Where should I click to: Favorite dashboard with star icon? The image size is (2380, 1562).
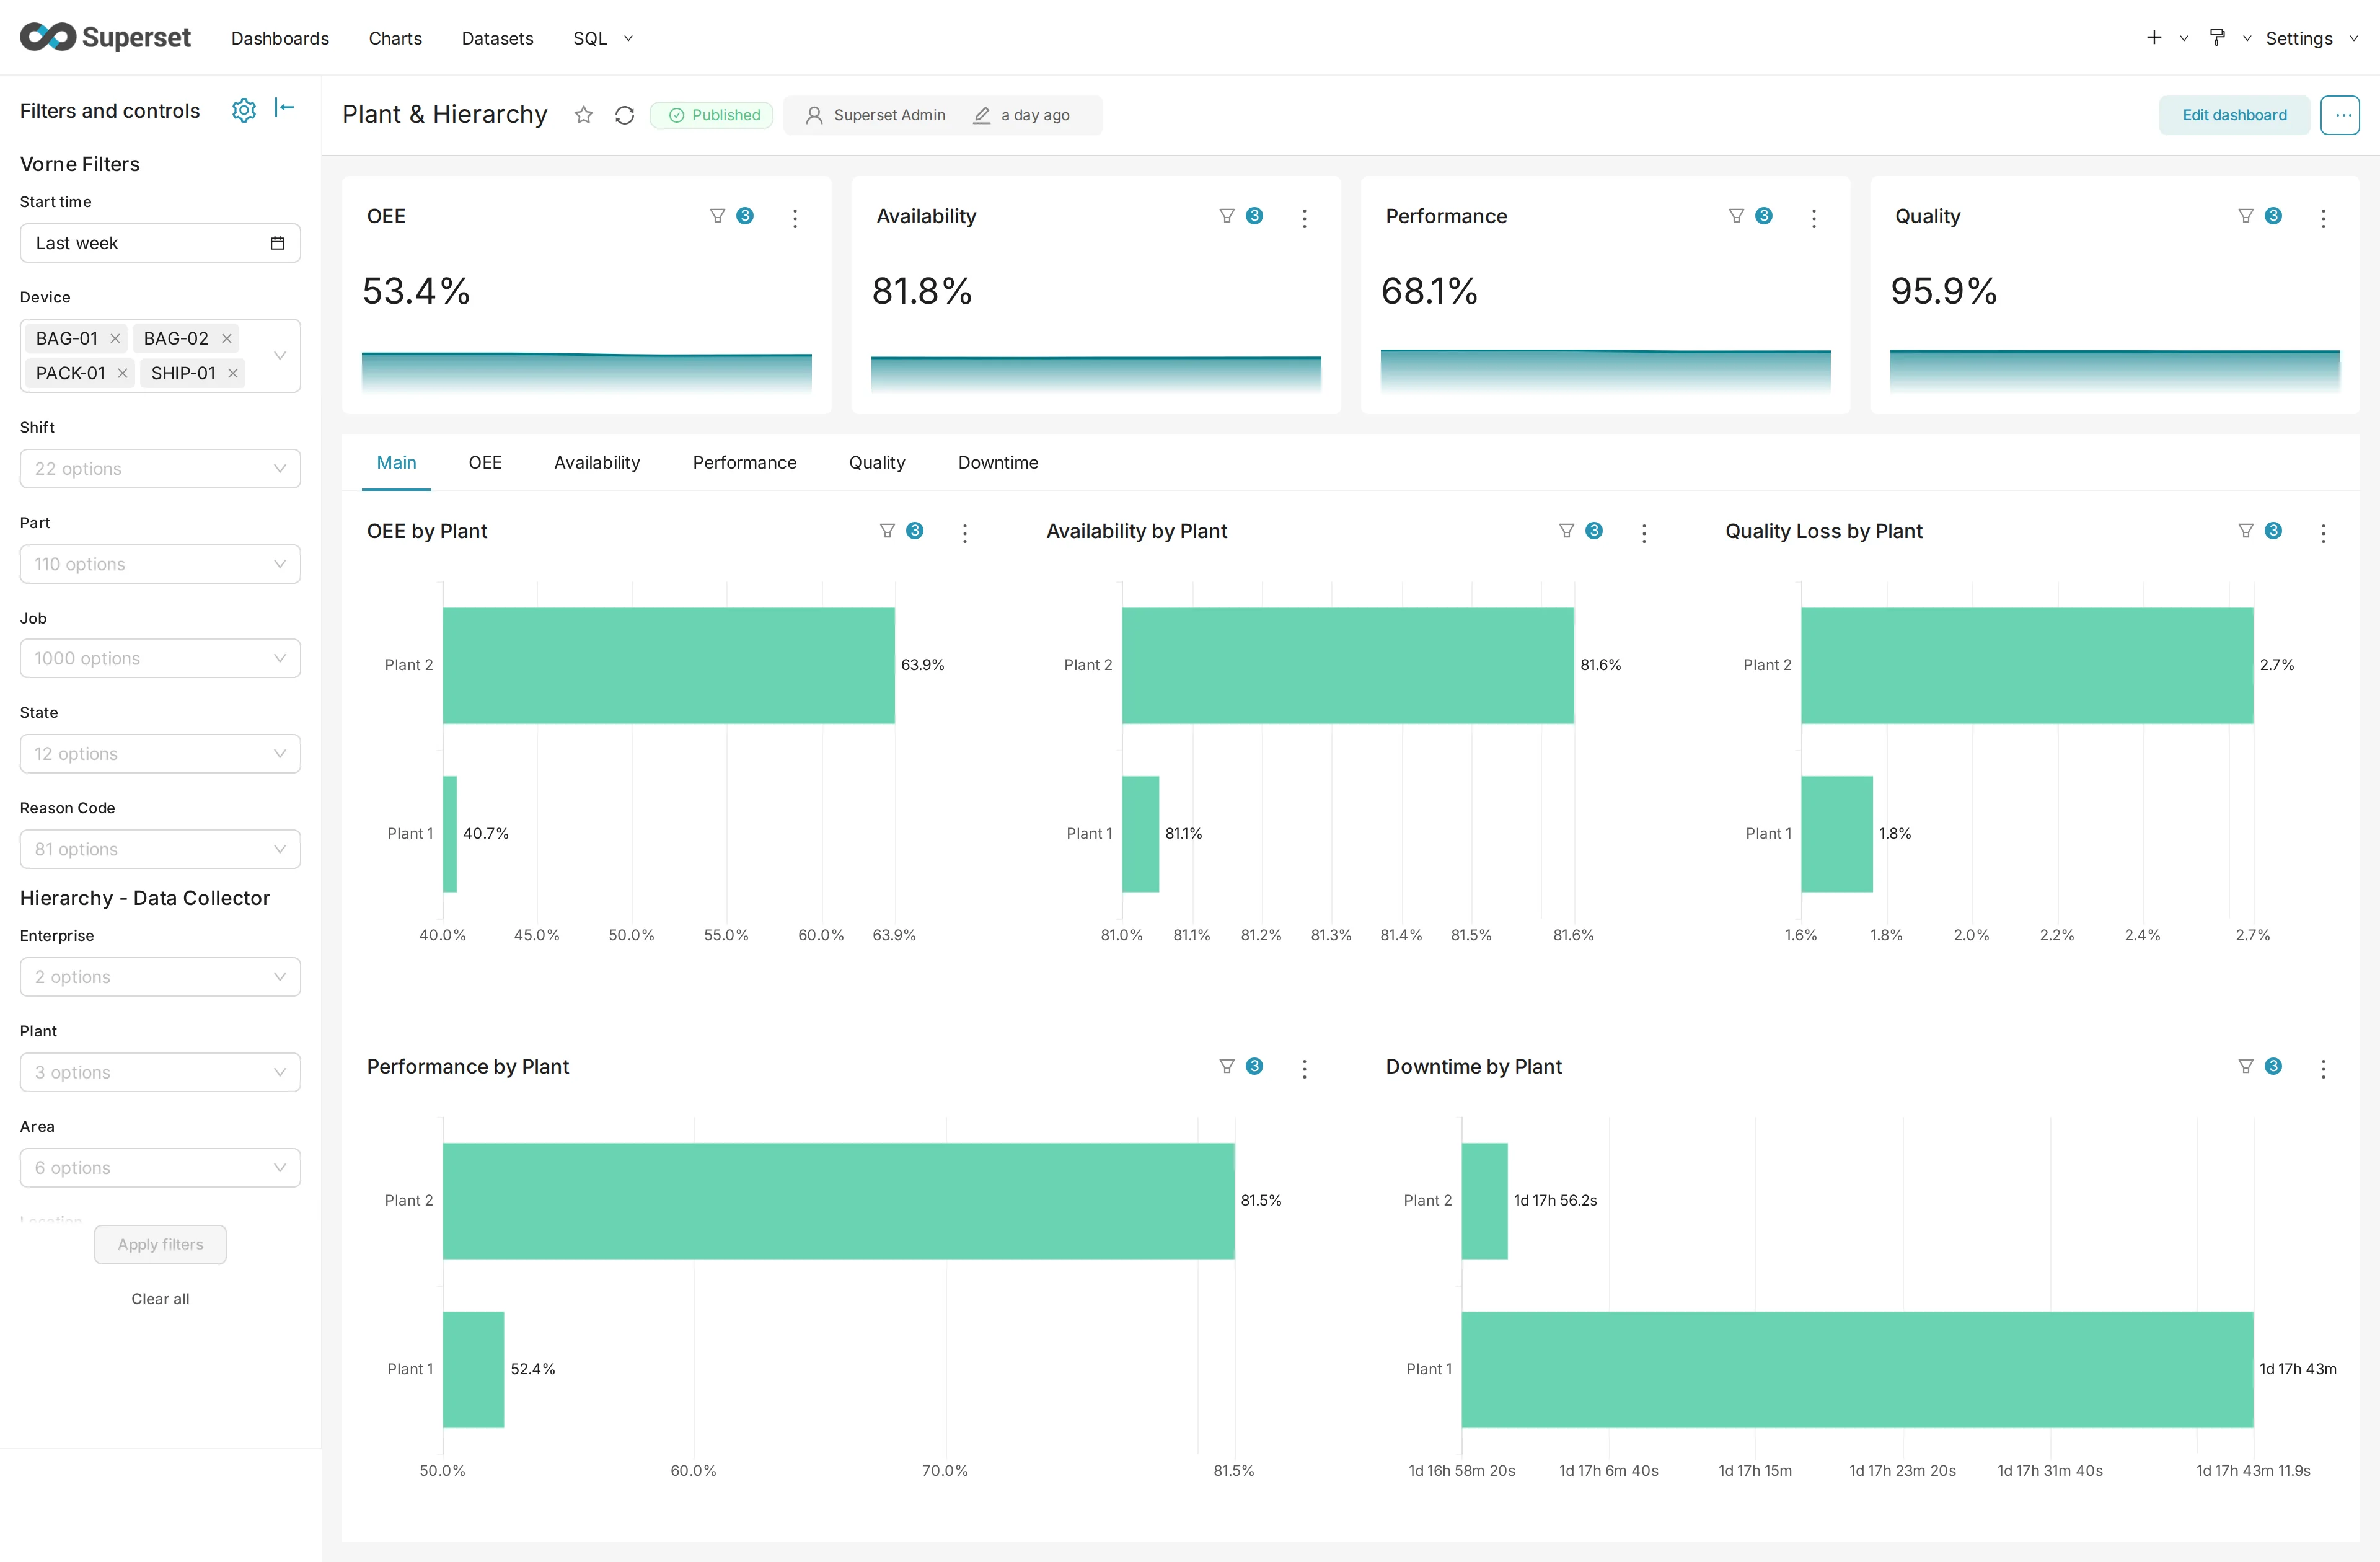[x=584, y=115]
